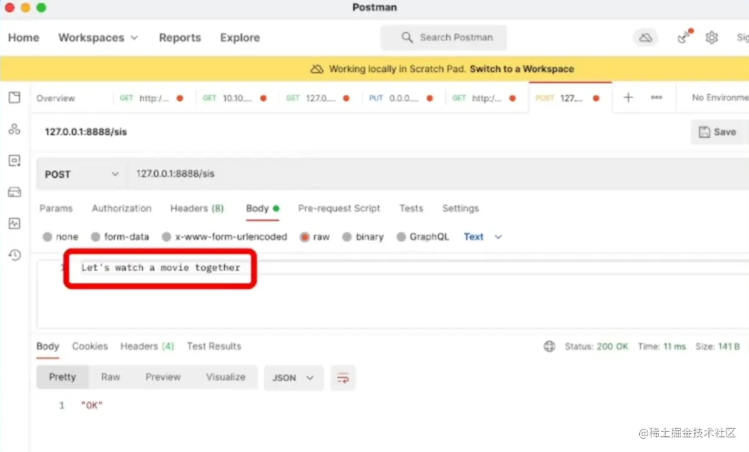This screenshot has height=452, width=749.
Task: Click the plus icon to add a tab
Action: pos(628,98)
